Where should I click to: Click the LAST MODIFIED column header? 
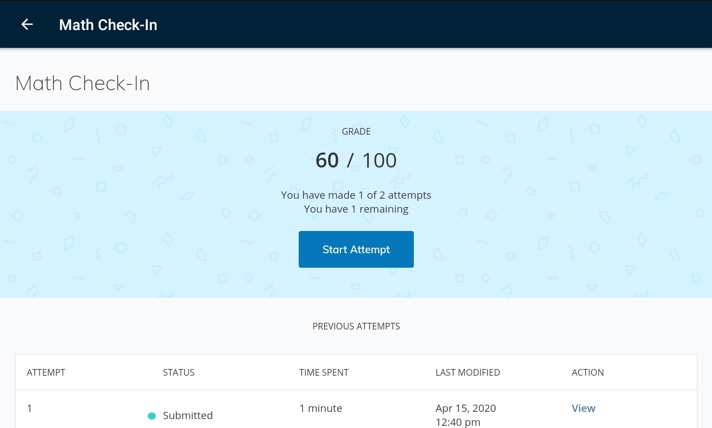pyautogui.click(x=468, y=372)
